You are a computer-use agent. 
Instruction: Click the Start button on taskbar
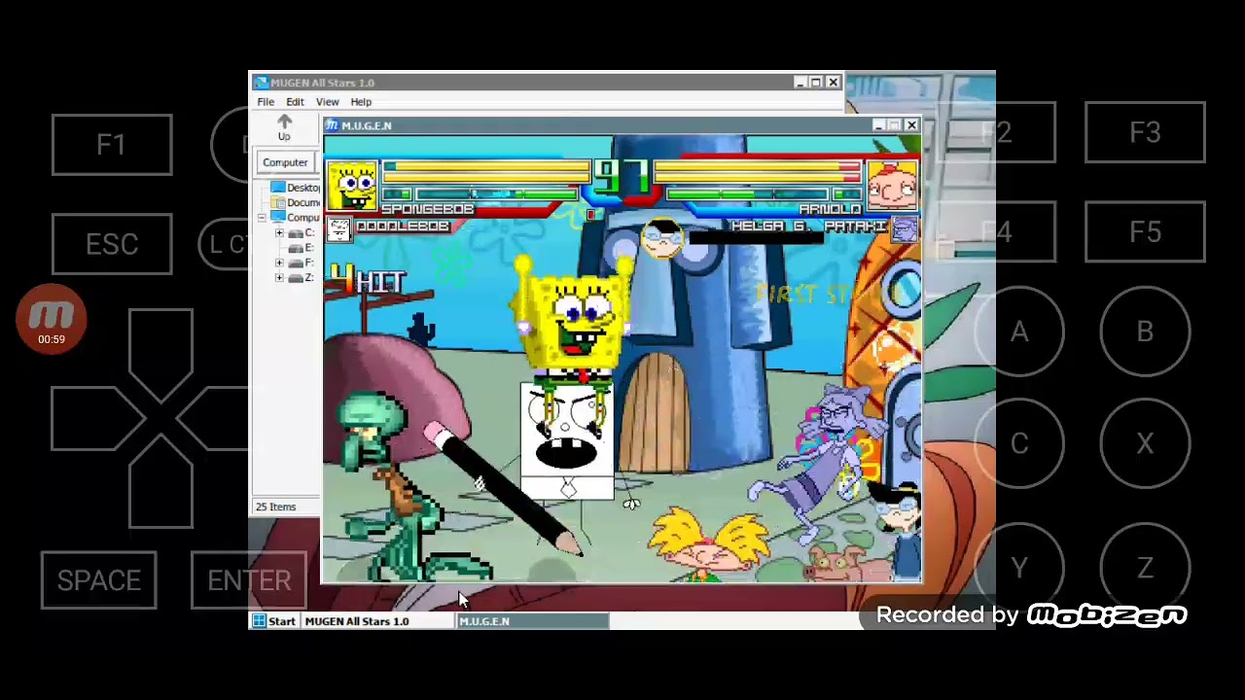point(274,621)
